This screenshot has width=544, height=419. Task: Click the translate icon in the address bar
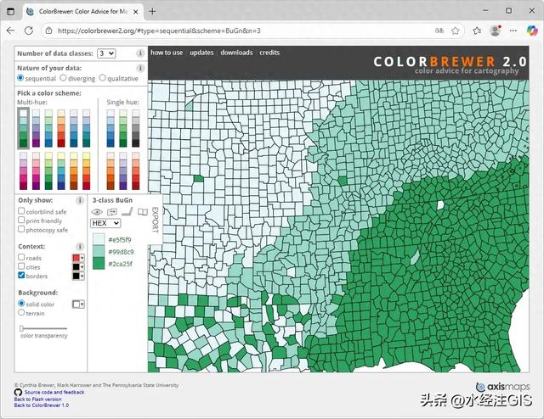click(x=439, y=31)
